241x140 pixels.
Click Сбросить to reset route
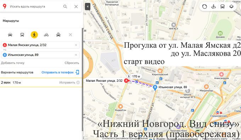tap(72, 63)
